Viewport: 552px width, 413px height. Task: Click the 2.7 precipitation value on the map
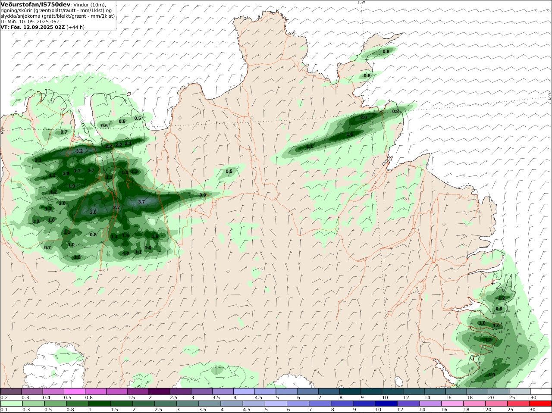pos(116,207)
